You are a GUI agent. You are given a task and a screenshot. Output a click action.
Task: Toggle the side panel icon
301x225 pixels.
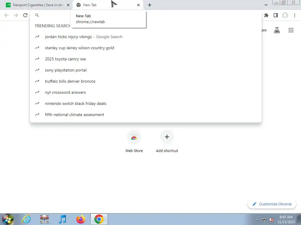coord(276,15)
